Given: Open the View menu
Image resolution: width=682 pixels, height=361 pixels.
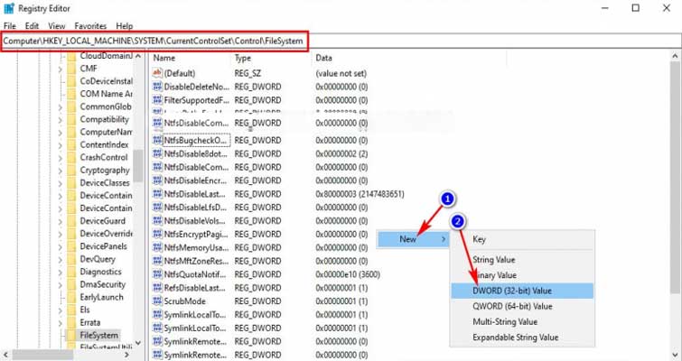Looking at the screenshot, I should pos(57,26).
